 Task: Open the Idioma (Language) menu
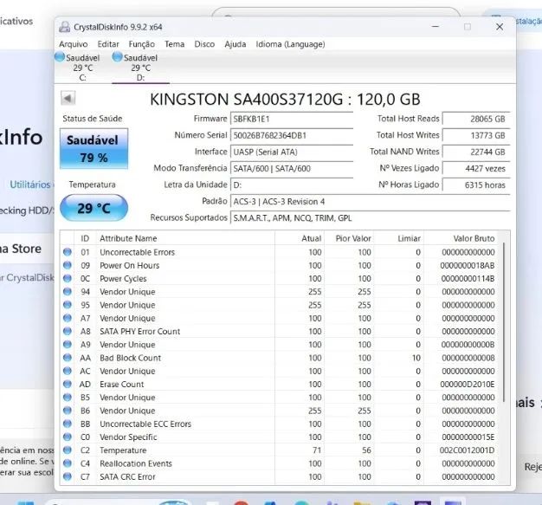click(290, 44)
